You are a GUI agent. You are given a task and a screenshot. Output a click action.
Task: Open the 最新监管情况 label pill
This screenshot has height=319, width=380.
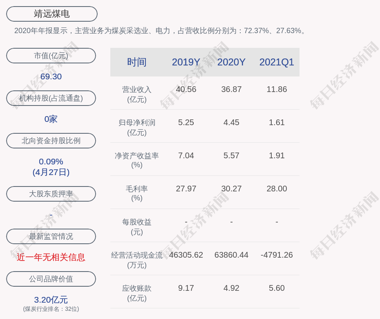pos(51,236)
